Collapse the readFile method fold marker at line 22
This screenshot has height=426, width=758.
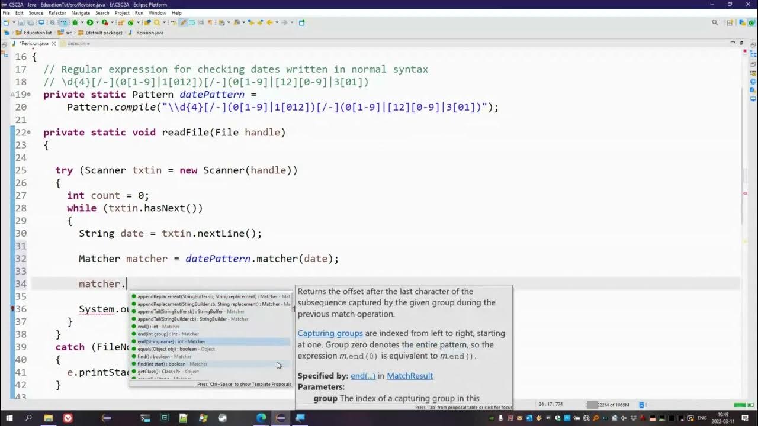point(29,133)
